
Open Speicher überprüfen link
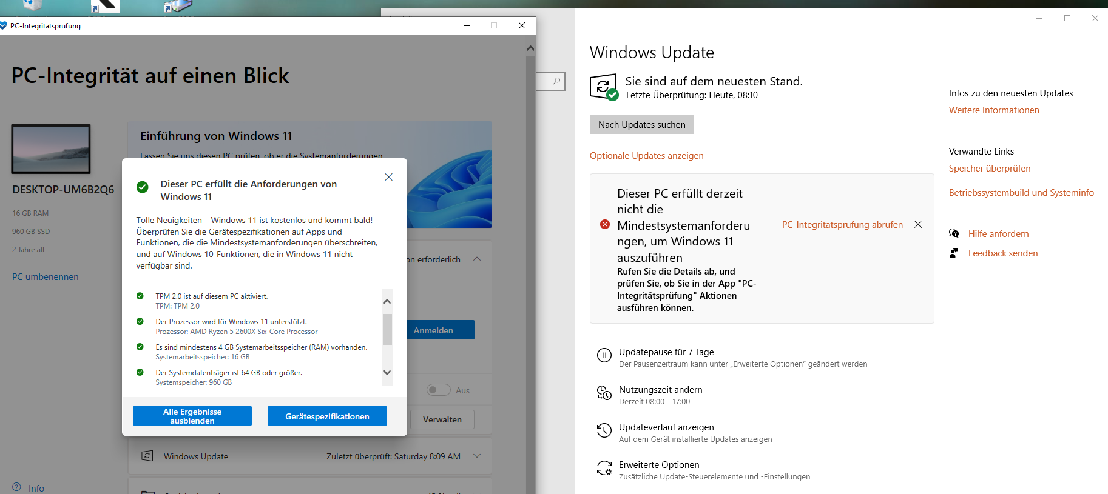coord(990,169)
